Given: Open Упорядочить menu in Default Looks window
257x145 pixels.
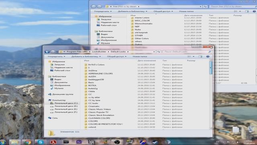Looking at the screenshot, I should (56, 56).
